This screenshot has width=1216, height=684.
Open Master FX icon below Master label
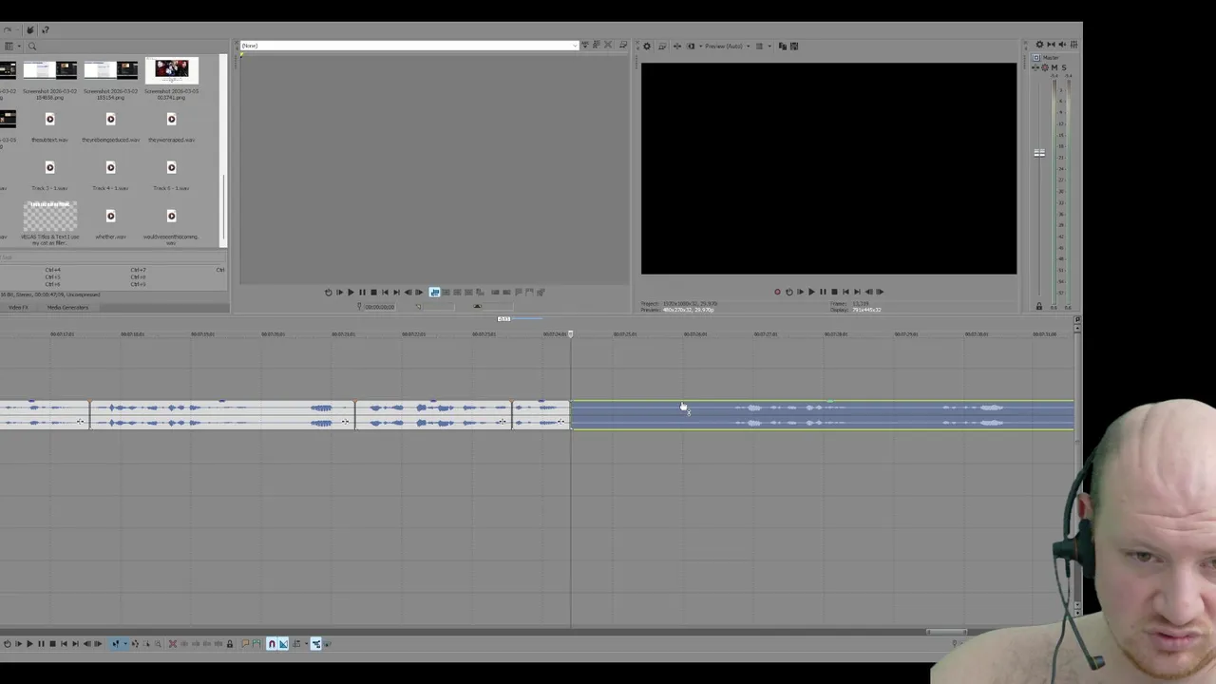tap(1036, 67)
